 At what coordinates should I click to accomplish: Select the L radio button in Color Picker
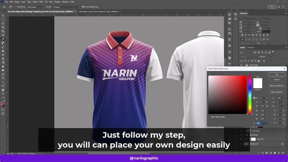[x=271, y=98]
